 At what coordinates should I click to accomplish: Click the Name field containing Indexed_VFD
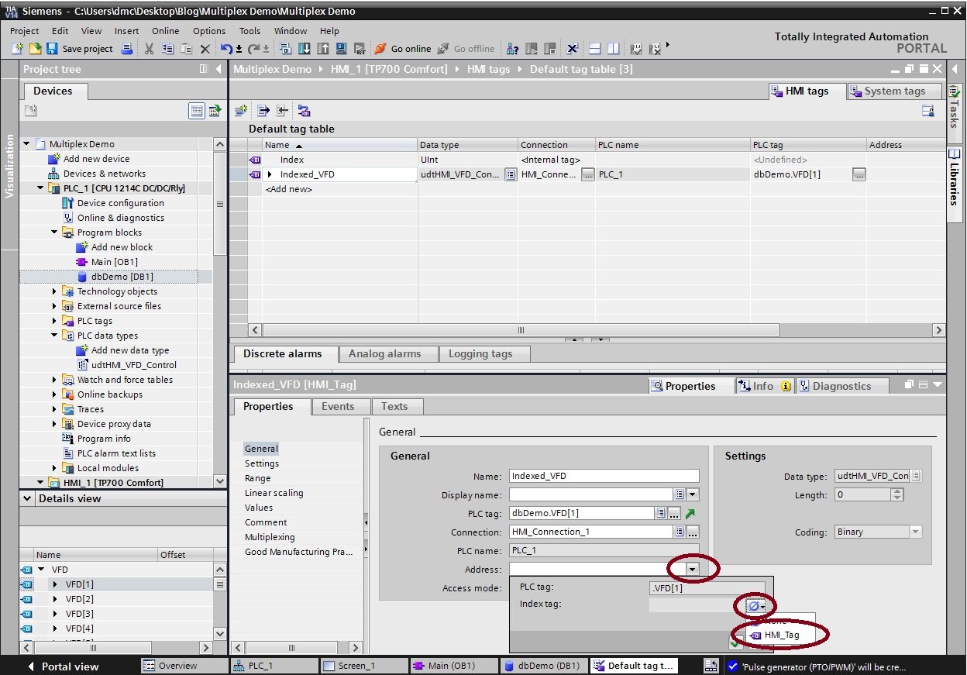pyautogui.click(x=604, y=476)
